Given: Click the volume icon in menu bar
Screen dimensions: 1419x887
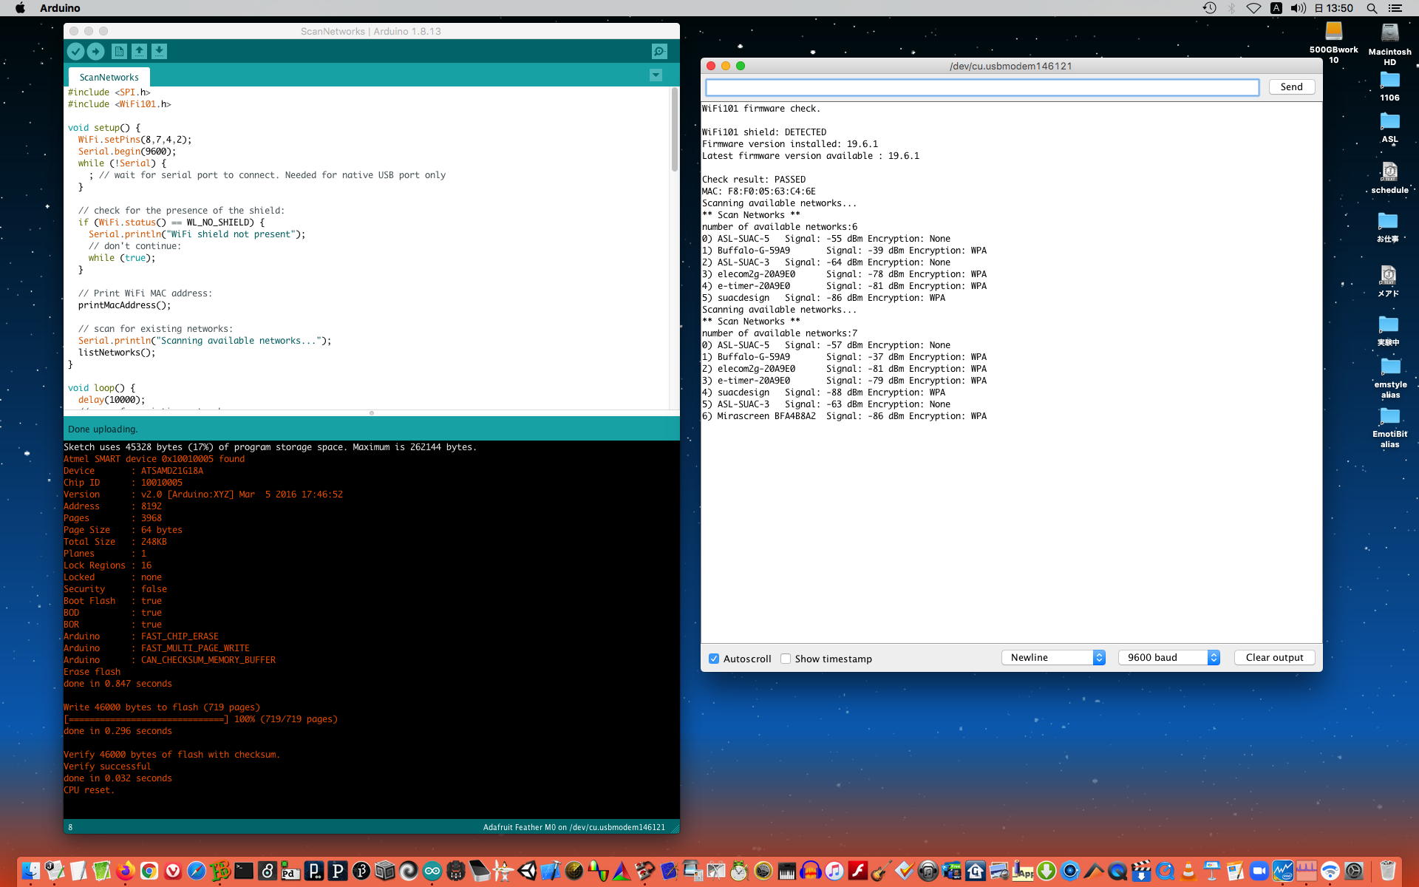Looking at the screenshot, I should [1298, 8].
